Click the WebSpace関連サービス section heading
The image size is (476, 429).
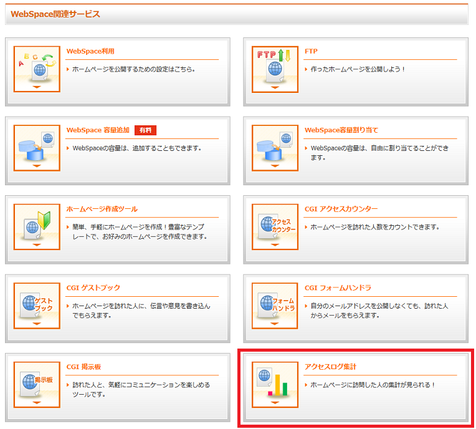click(55, 14)
